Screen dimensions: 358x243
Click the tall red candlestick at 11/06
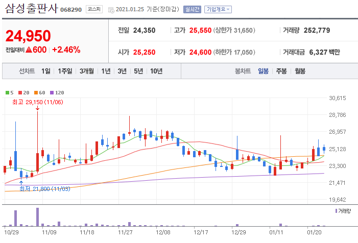tap(37, 141)
